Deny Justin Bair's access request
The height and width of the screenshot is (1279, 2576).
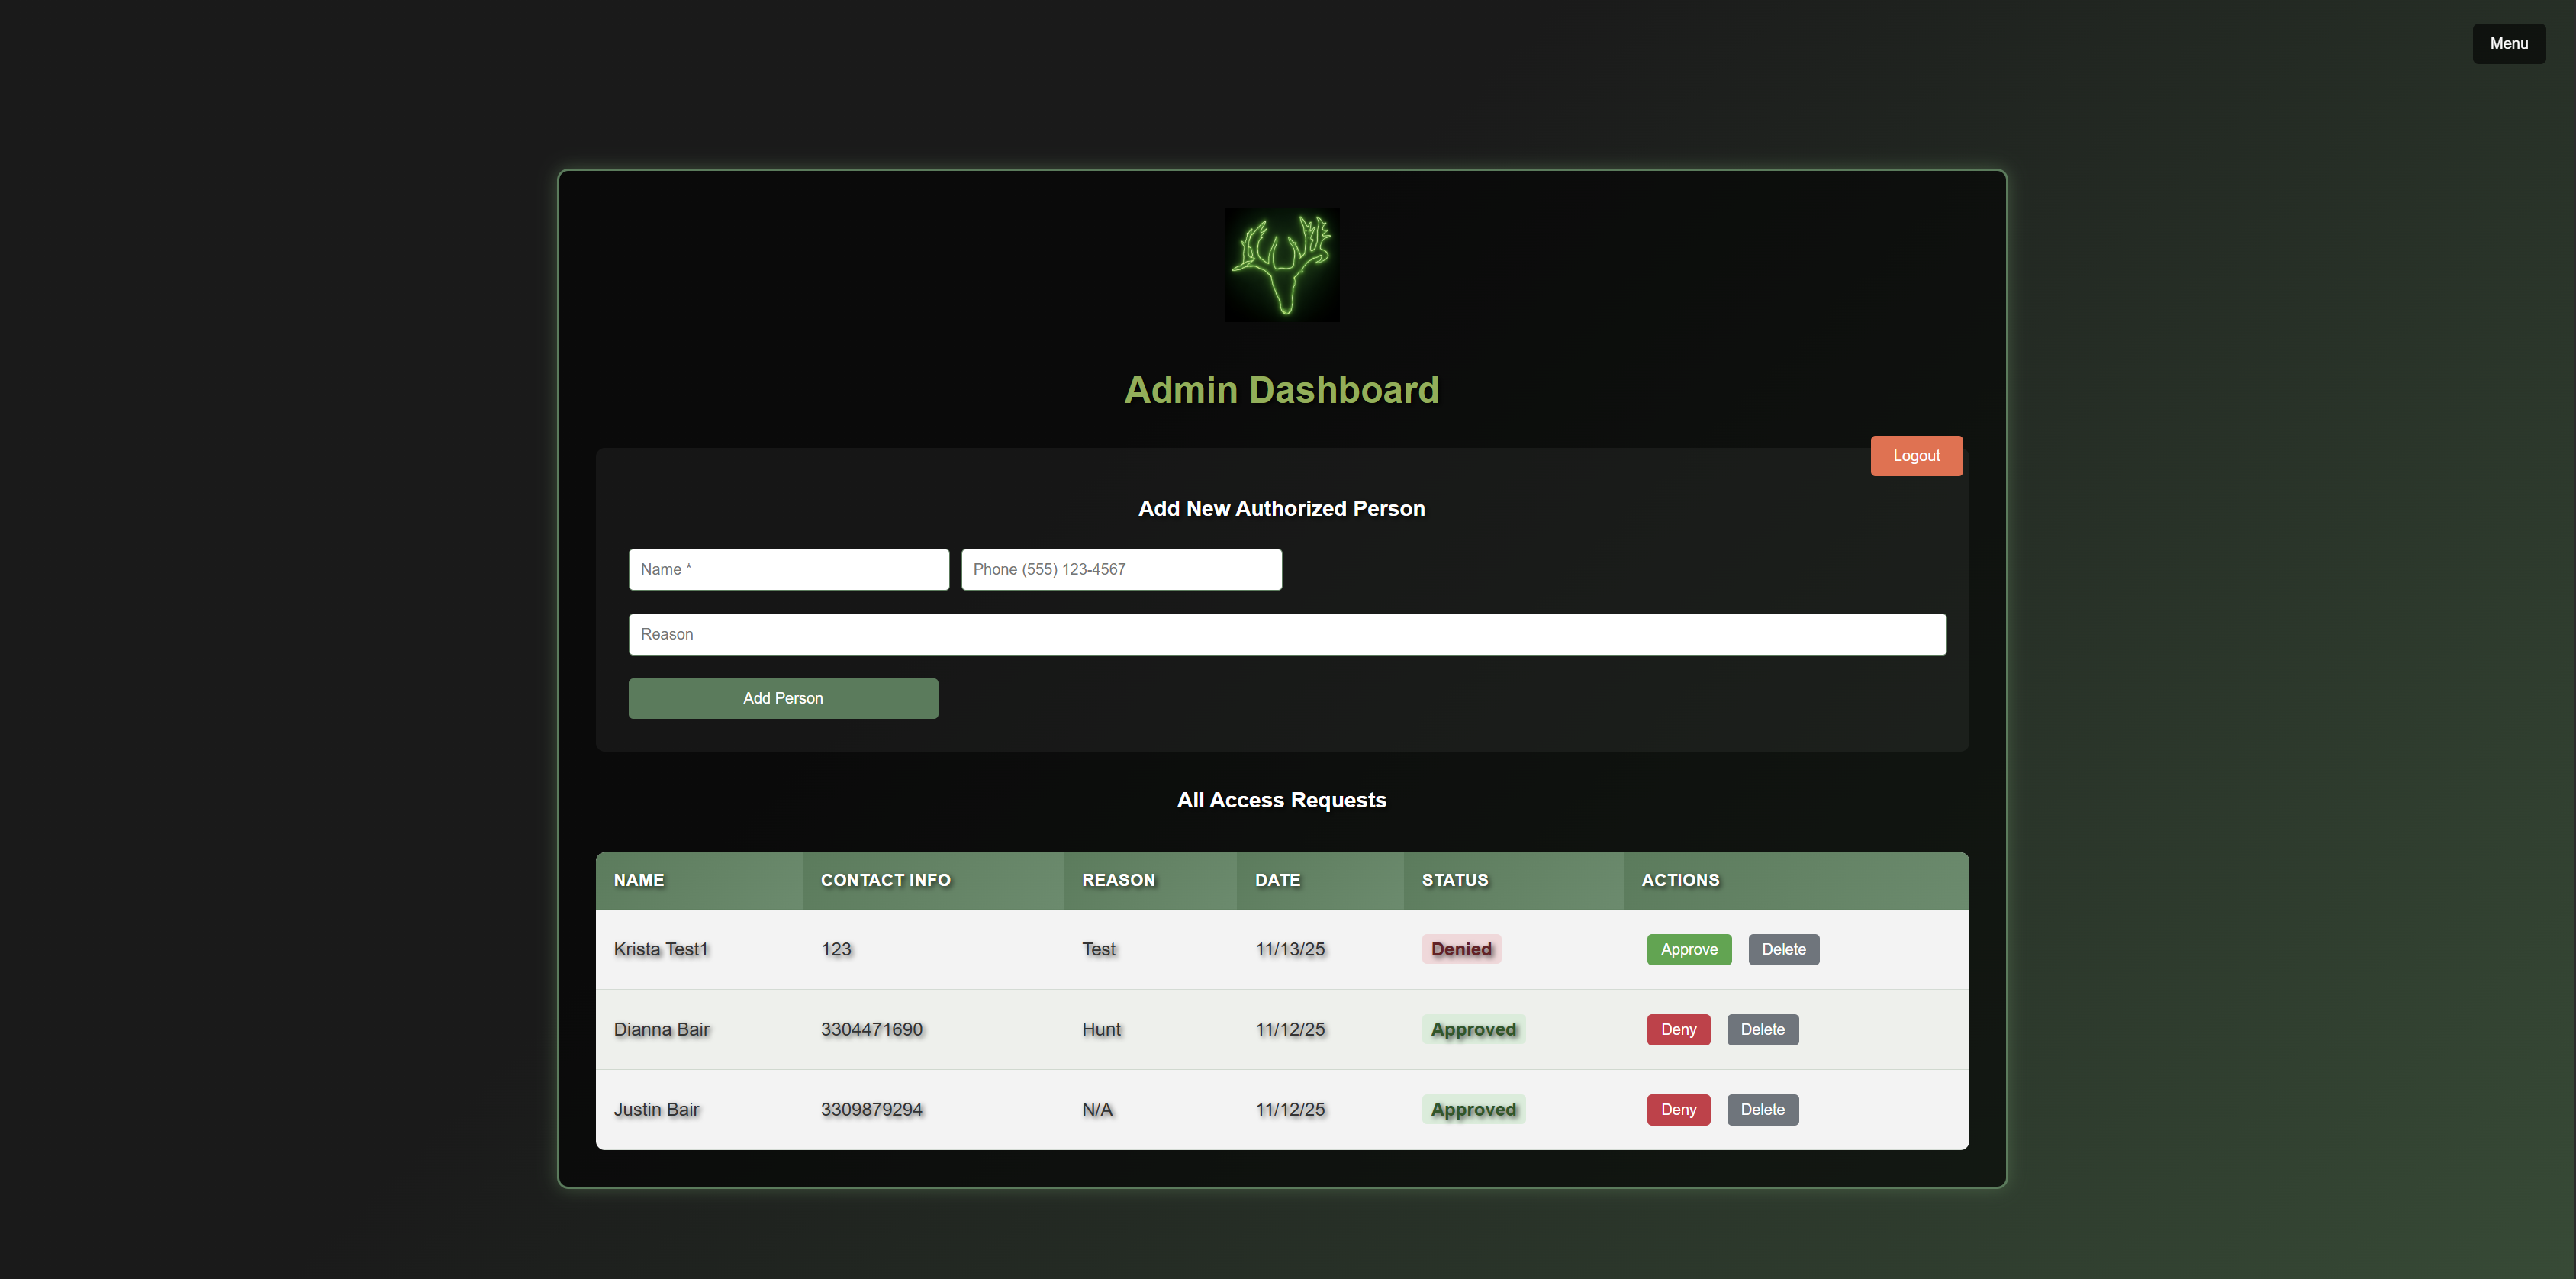(1678, 1109)
